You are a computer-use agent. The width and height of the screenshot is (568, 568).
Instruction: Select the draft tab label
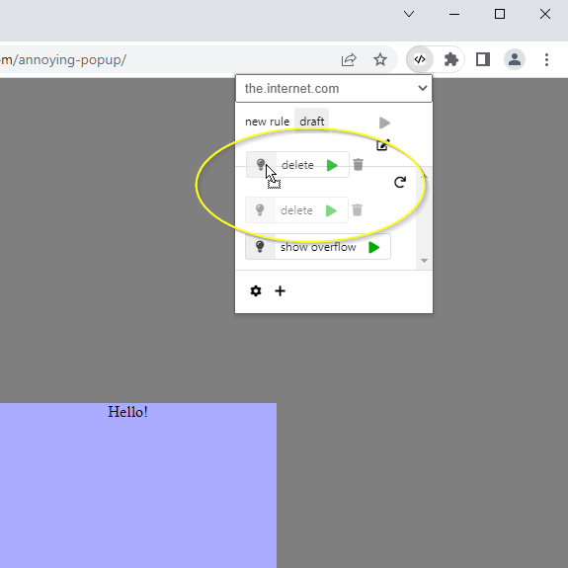point(311,122)
